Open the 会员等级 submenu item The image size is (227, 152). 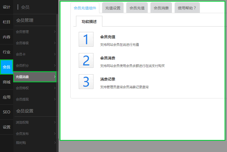click(x=35, y=43)
